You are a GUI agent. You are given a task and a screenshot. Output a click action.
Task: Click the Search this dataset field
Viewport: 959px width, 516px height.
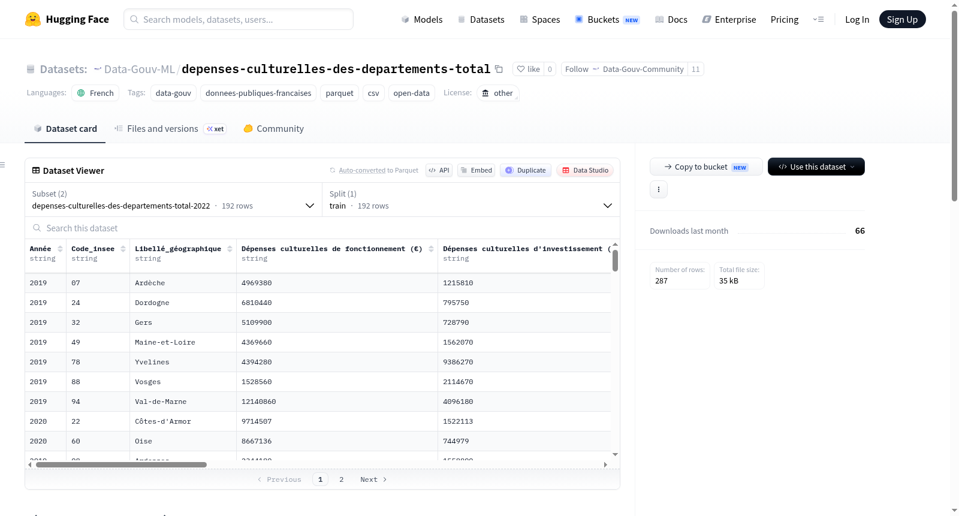pos(322,228)
